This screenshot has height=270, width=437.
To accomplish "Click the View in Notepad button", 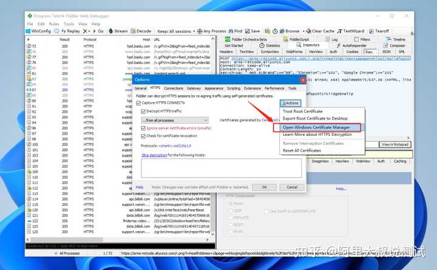I will [x=395, y=144].
